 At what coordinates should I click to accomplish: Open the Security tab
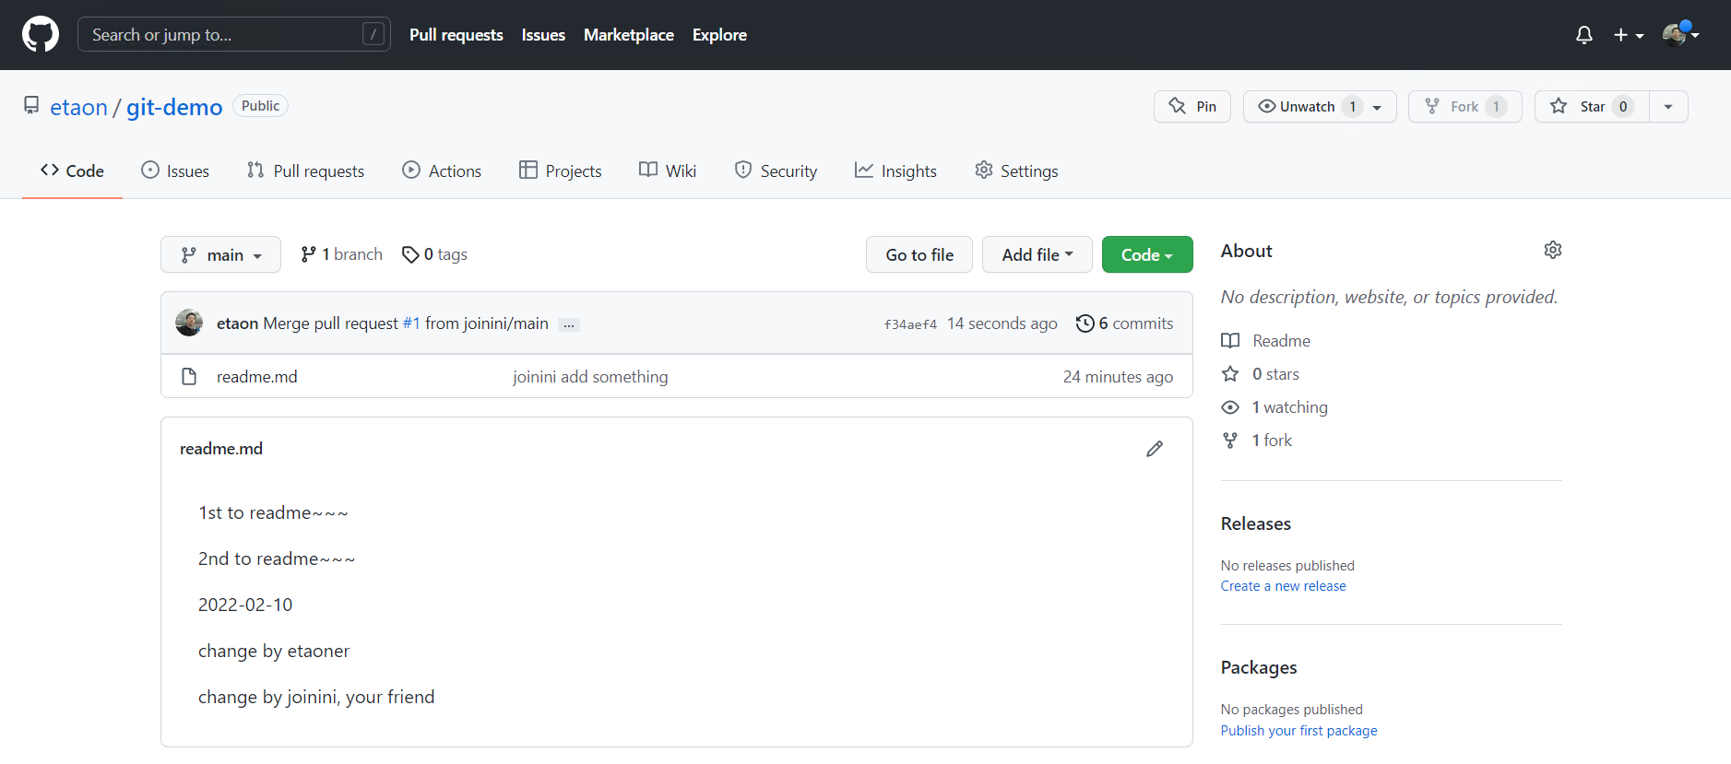pyautogui.click(x=776, y=170)
